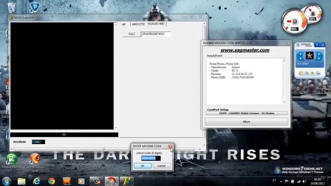Click the Daemon Tools green plus add drive icon
The width and height of the screenshot is (331, 186).
pyautogui.click(x=312, y=73)
